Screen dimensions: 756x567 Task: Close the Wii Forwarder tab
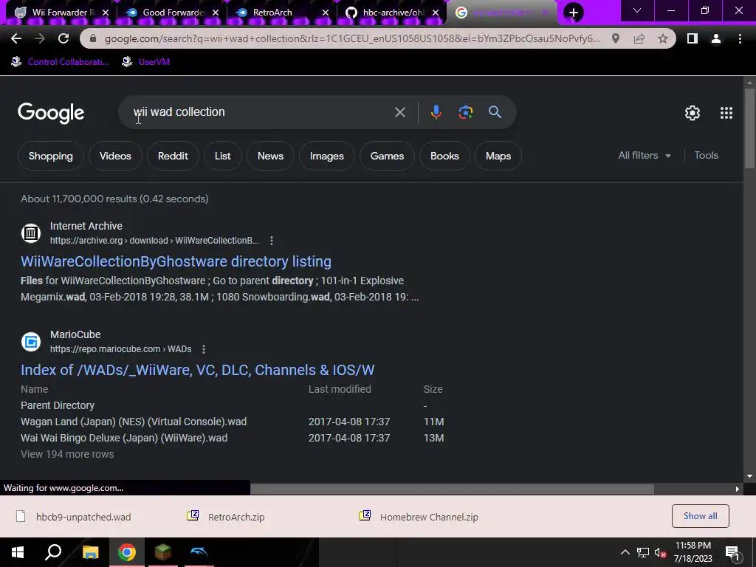click(106, 13)
